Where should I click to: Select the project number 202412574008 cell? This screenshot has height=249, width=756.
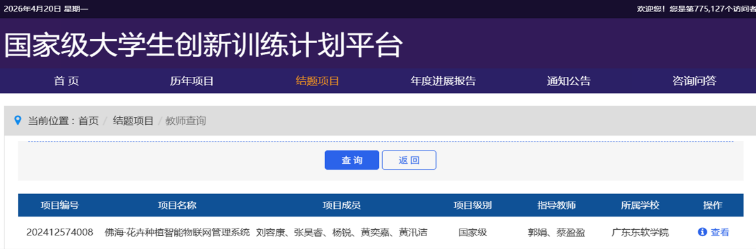point(60,232)
